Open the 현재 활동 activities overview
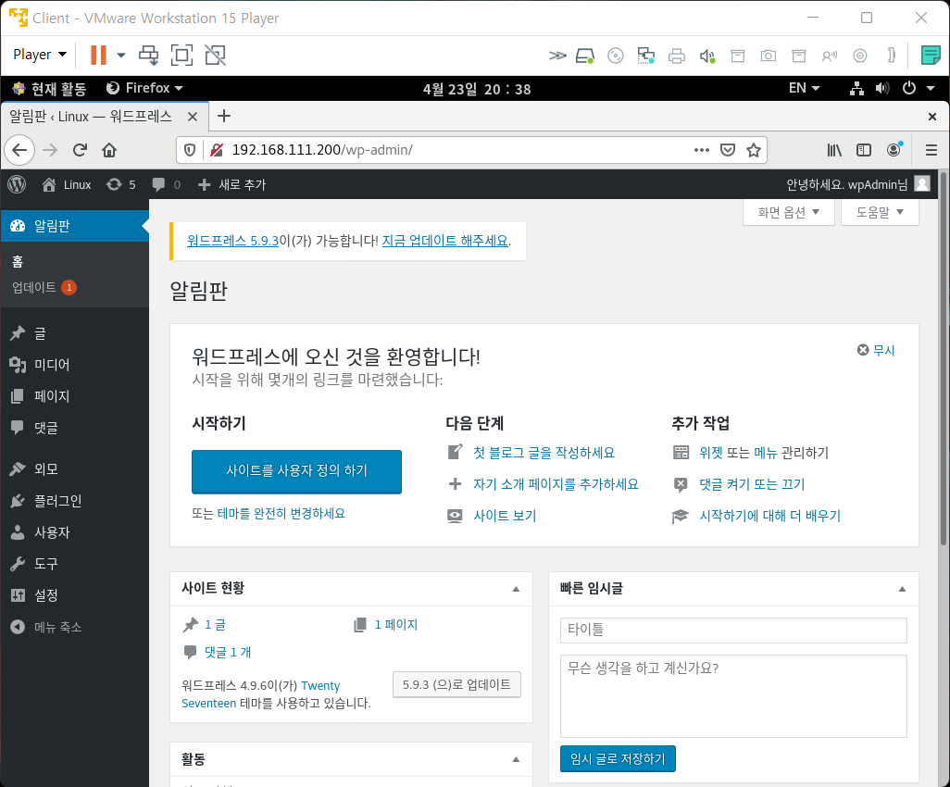The width and height of the screenshot is (950, 787). [50, 89]
